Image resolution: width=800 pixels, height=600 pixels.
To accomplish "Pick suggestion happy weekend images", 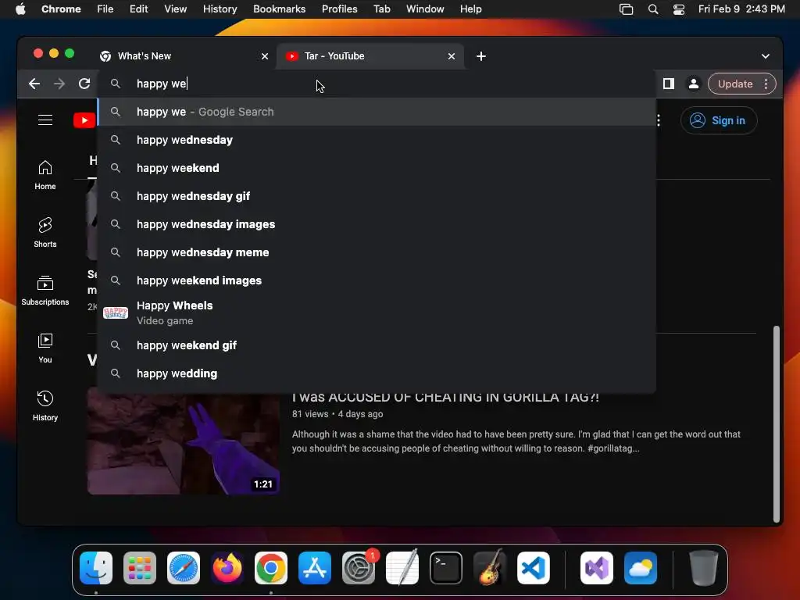I will pos(377,280).
